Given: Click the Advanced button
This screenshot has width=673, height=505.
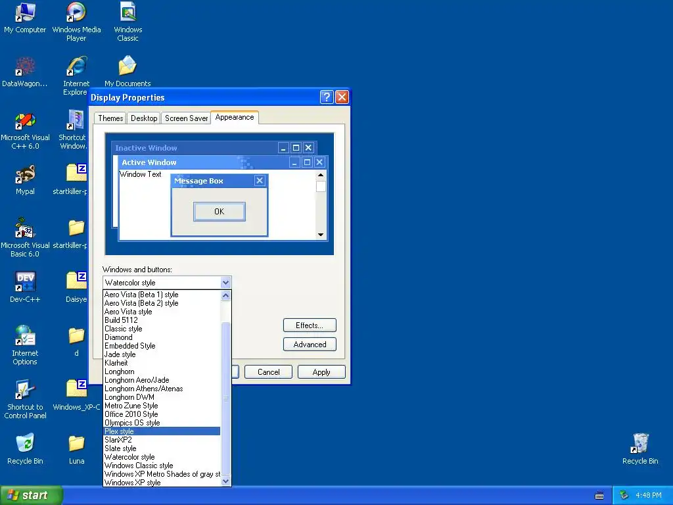Looking at the screenshot, I should [x=310, y=344].
